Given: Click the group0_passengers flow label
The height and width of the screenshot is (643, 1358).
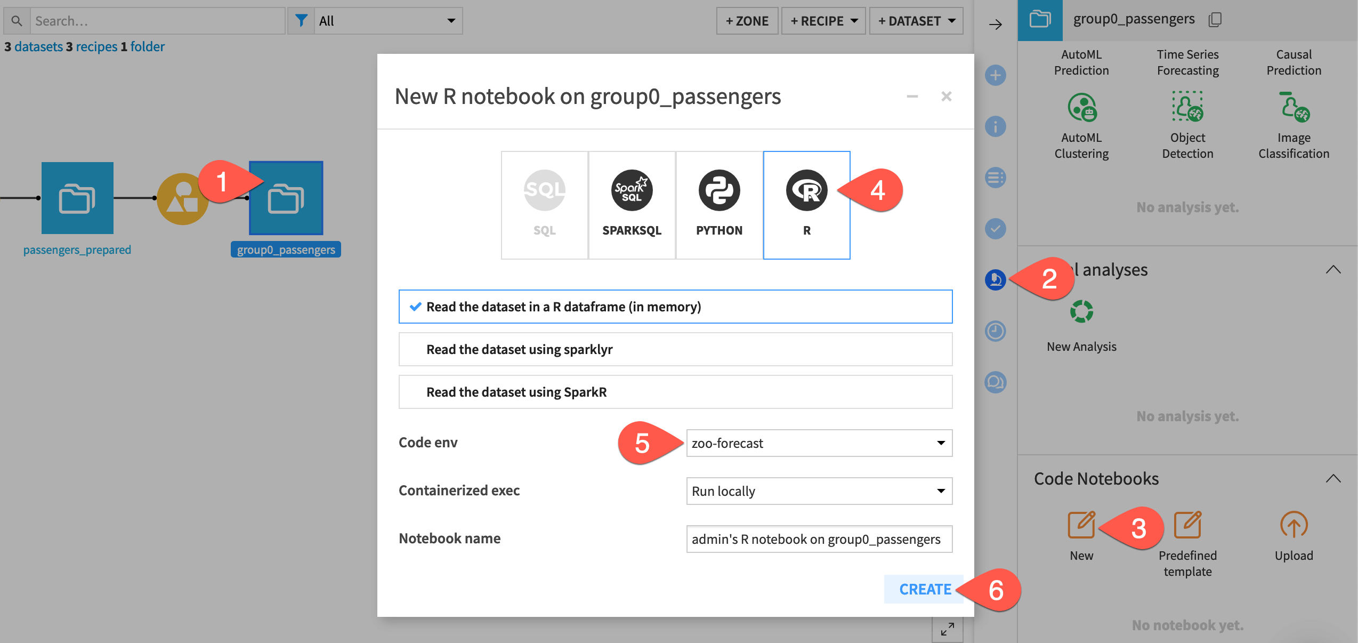Looking at the screenshot, I should tap(286, 250).
